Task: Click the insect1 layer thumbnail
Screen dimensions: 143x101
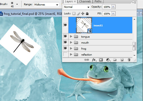Action: [84, 25]
